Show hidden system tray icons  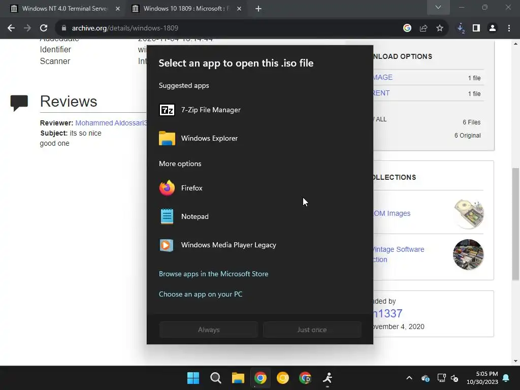(409, 378)
